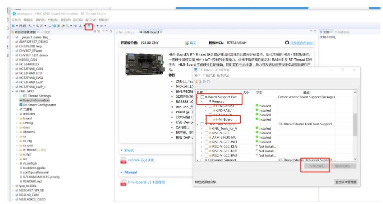Open the SDK Manager toolbar icon
This screenshot has height=204, width=383.
[x=89, y=26]
